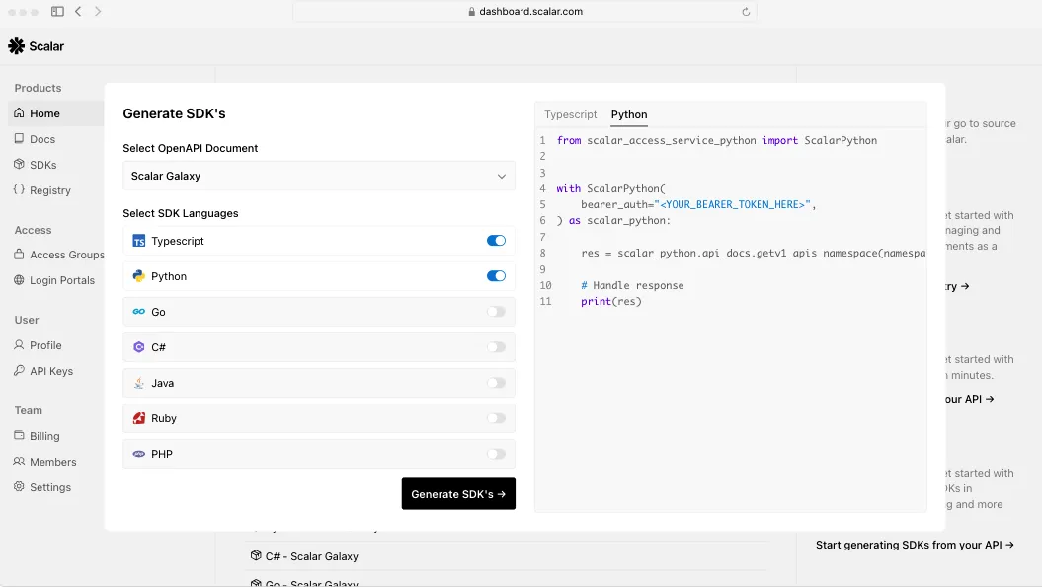Image resolution: width=1042 pixels, height=587 pixels.
Task: Click the Home icon in sidebar
Action: (20, 113)
